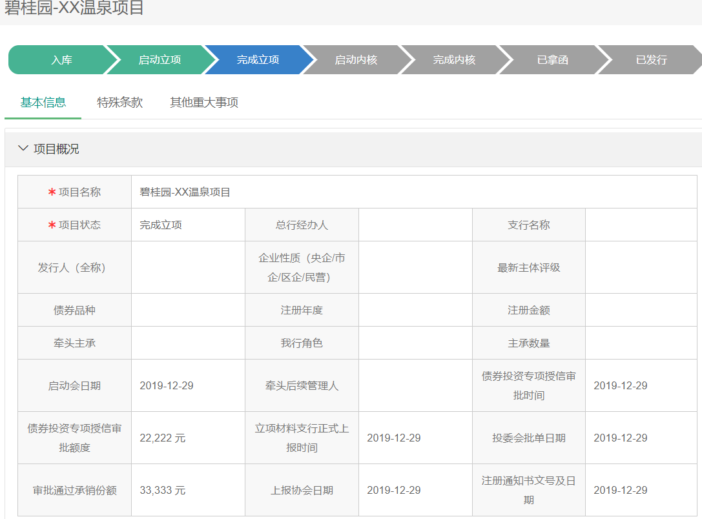
Task: Click the empty 注册年度 field
Action: pos(415,310)
